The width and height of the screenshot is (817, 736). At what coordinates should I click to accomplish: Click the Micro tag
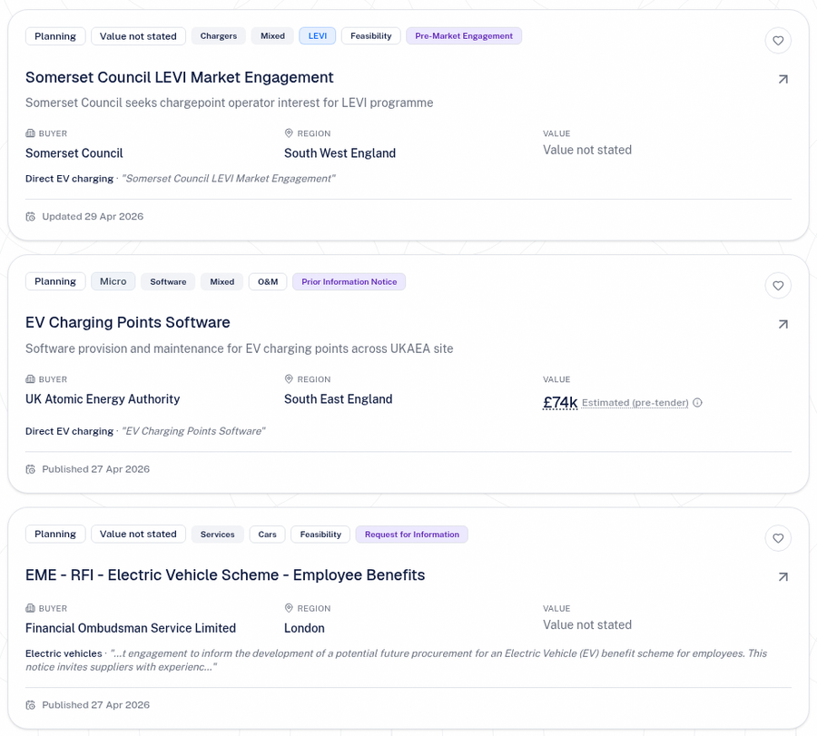113,281
